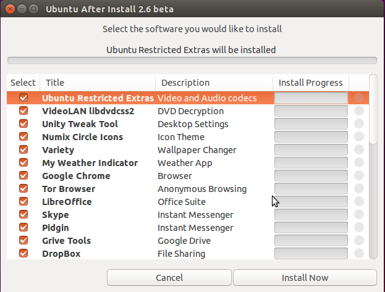Screen dimensions: 385x292
Task: Click the 'Video and Audio codecs' description
Action: click(x=207, y=98)
